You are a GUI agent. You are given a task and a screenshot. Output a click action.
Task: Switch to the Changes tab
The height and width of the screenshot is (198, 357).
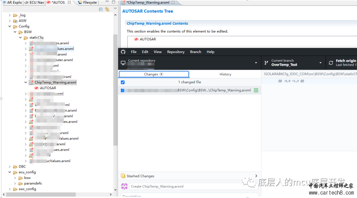[x=154, y=74]
